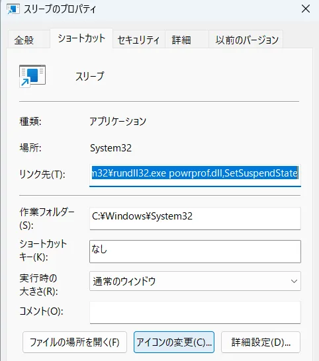Close the スリープのプロパティ dialog
The image size is (319, 361).
[306, 9]
